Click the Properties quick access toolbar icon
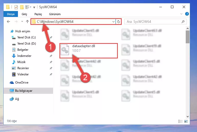 pyautogui.click(x=16, y=7)
